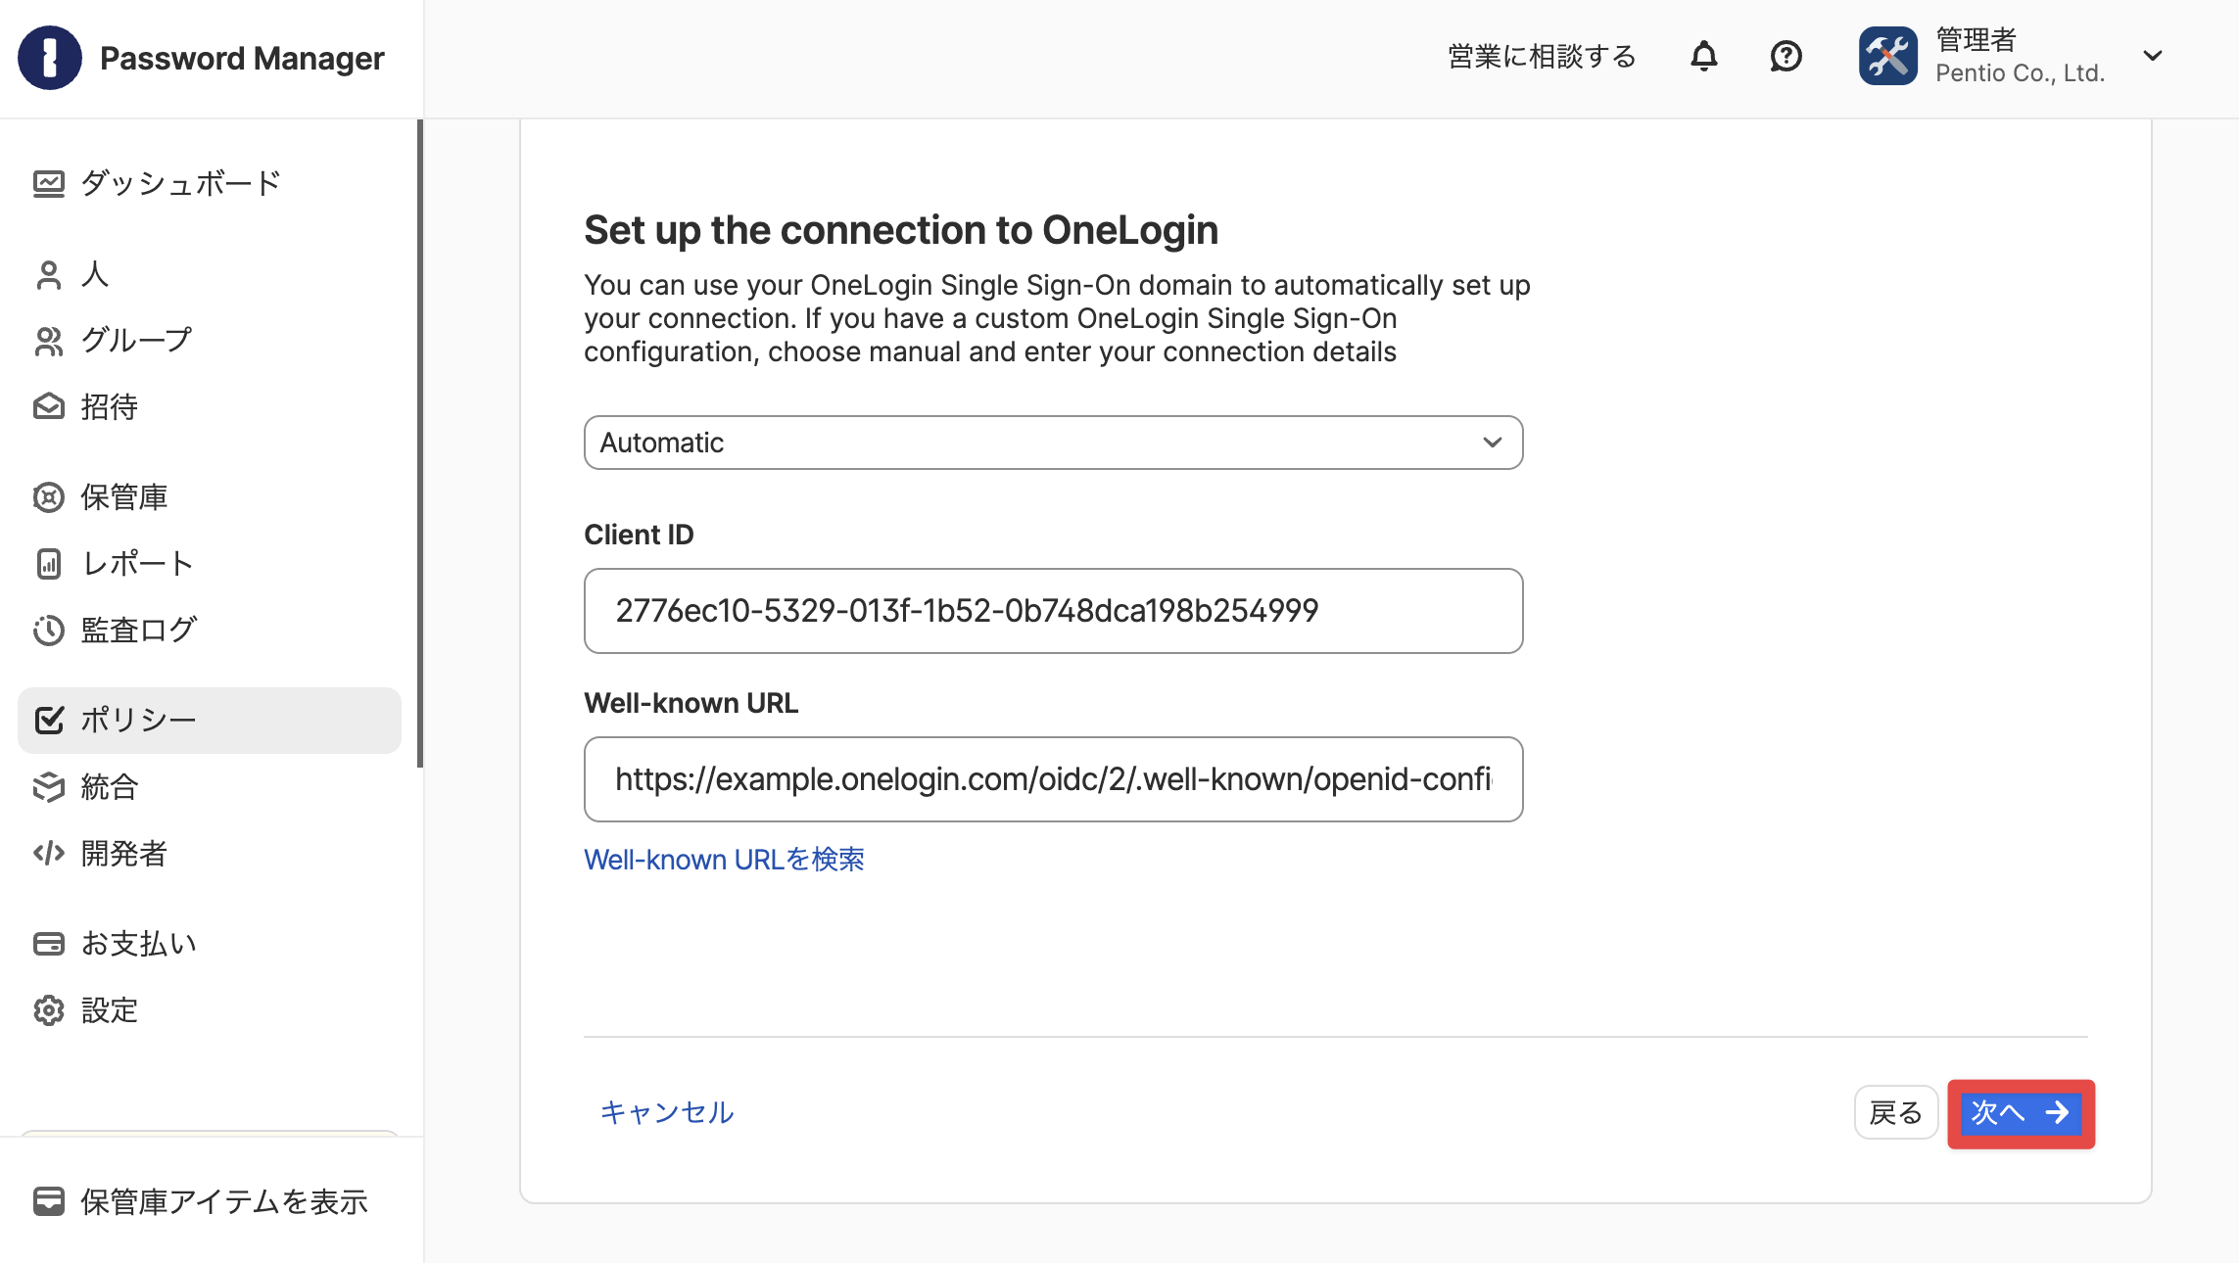Click the キャンセル cancel link
The height and width of the screenshot is (1263, 2239).
(667, 1112)
